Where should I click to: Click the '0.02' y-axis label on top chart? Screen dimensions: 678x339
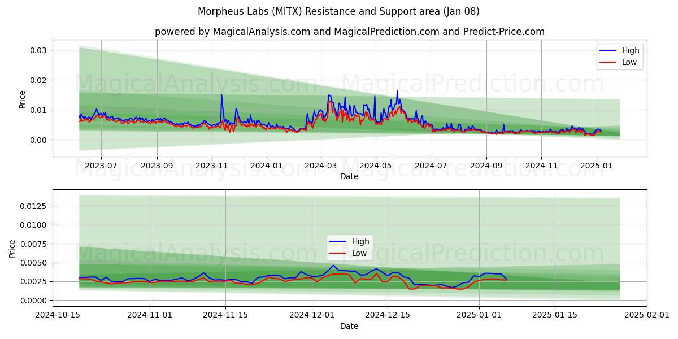point(38,80)
